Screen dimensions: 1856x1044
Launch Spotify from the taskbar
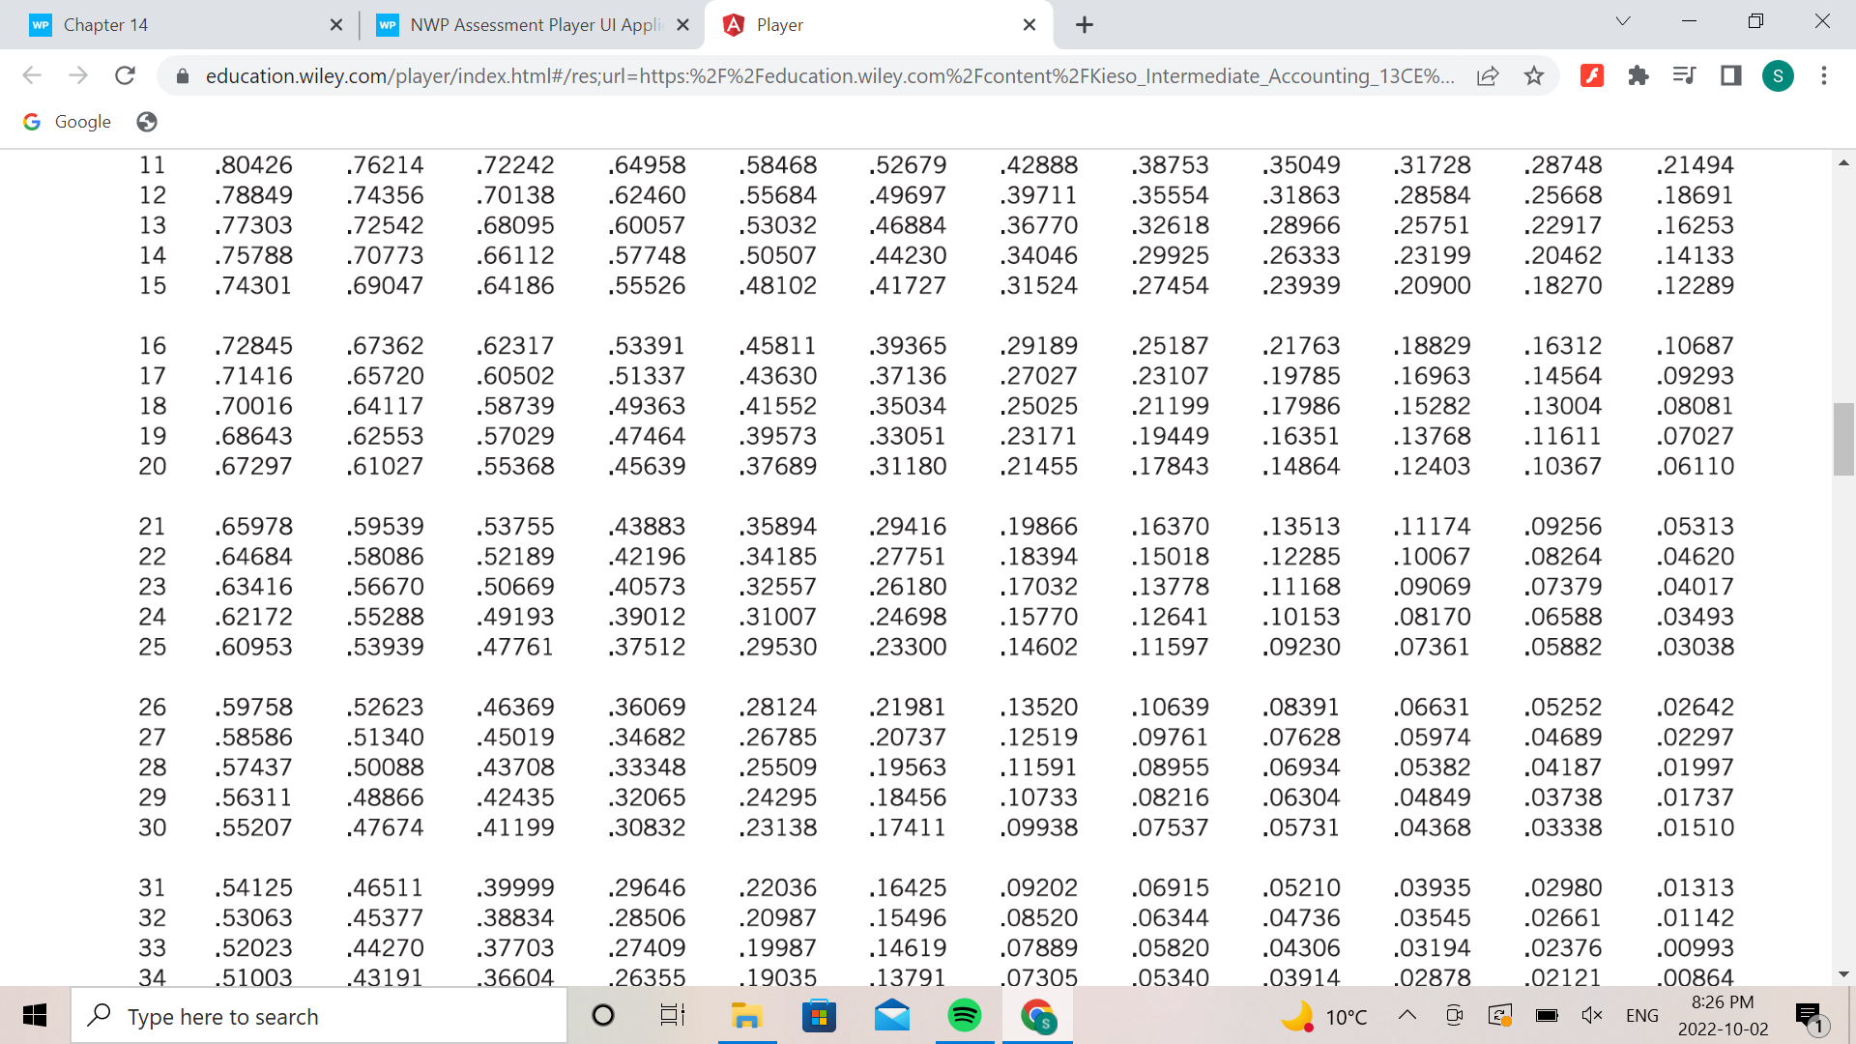(x=964, y=1016)
